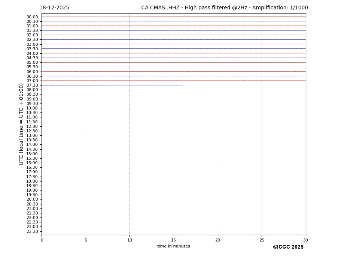Select the 20 minute tick label
Viewport: 347px width, 261px height.
point(218,240)
